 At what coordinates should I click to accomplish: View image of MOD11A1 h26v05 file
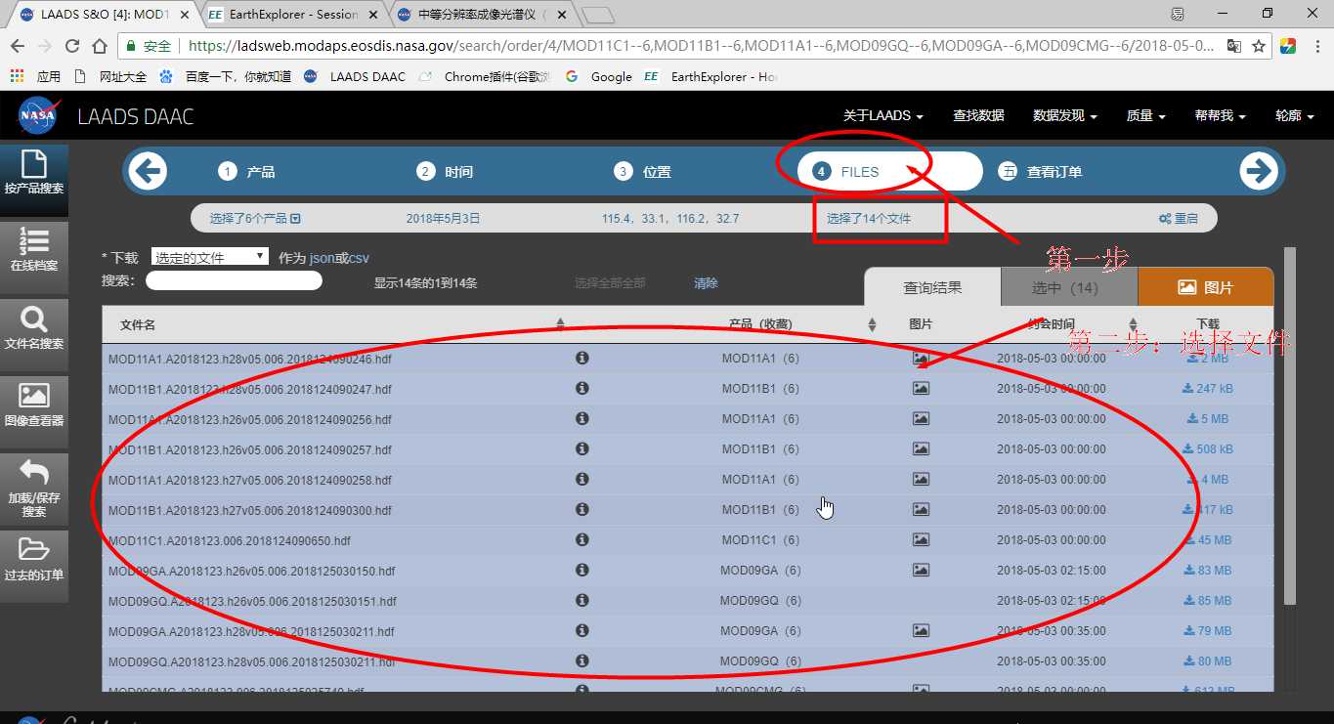[x=921, y=419]
